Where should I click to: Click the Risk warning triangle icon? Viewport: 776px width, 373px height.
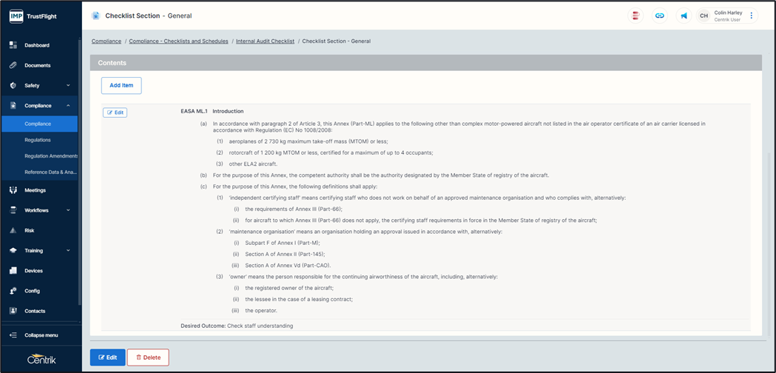point(13,231)
